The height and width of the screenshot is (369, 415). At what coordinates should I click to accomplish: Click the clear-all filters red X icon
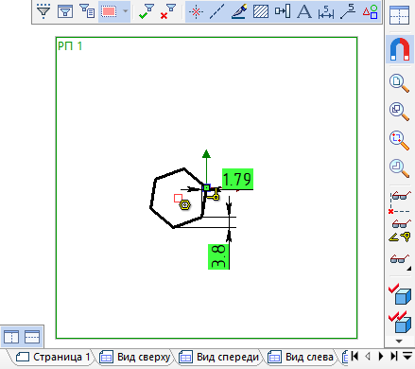pyautogui.click(x=168, y=11)
